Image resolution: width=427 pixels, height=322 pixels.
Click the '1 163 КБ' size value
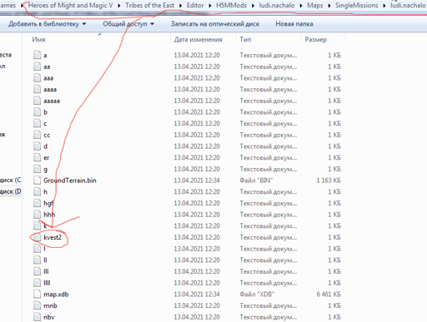(x=329, y=181)
